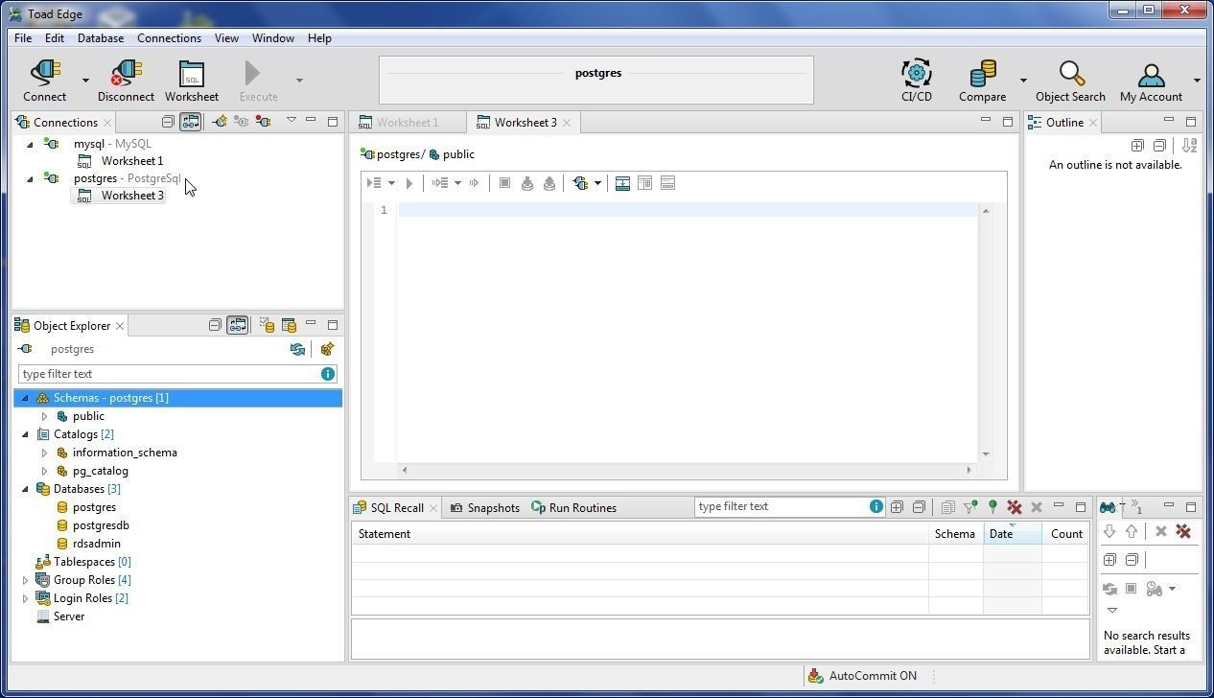Refresh the Object Explorer
Viewport: 1214px width, 698px height.
tap(297, 349)
